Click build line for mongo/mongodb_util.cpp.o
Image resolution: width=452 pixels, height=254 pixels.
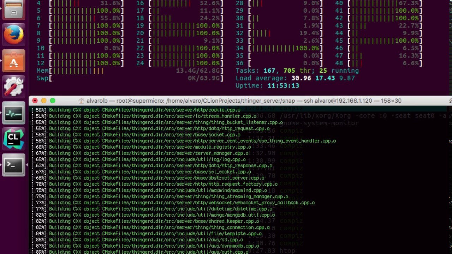(x=153, y=215)
